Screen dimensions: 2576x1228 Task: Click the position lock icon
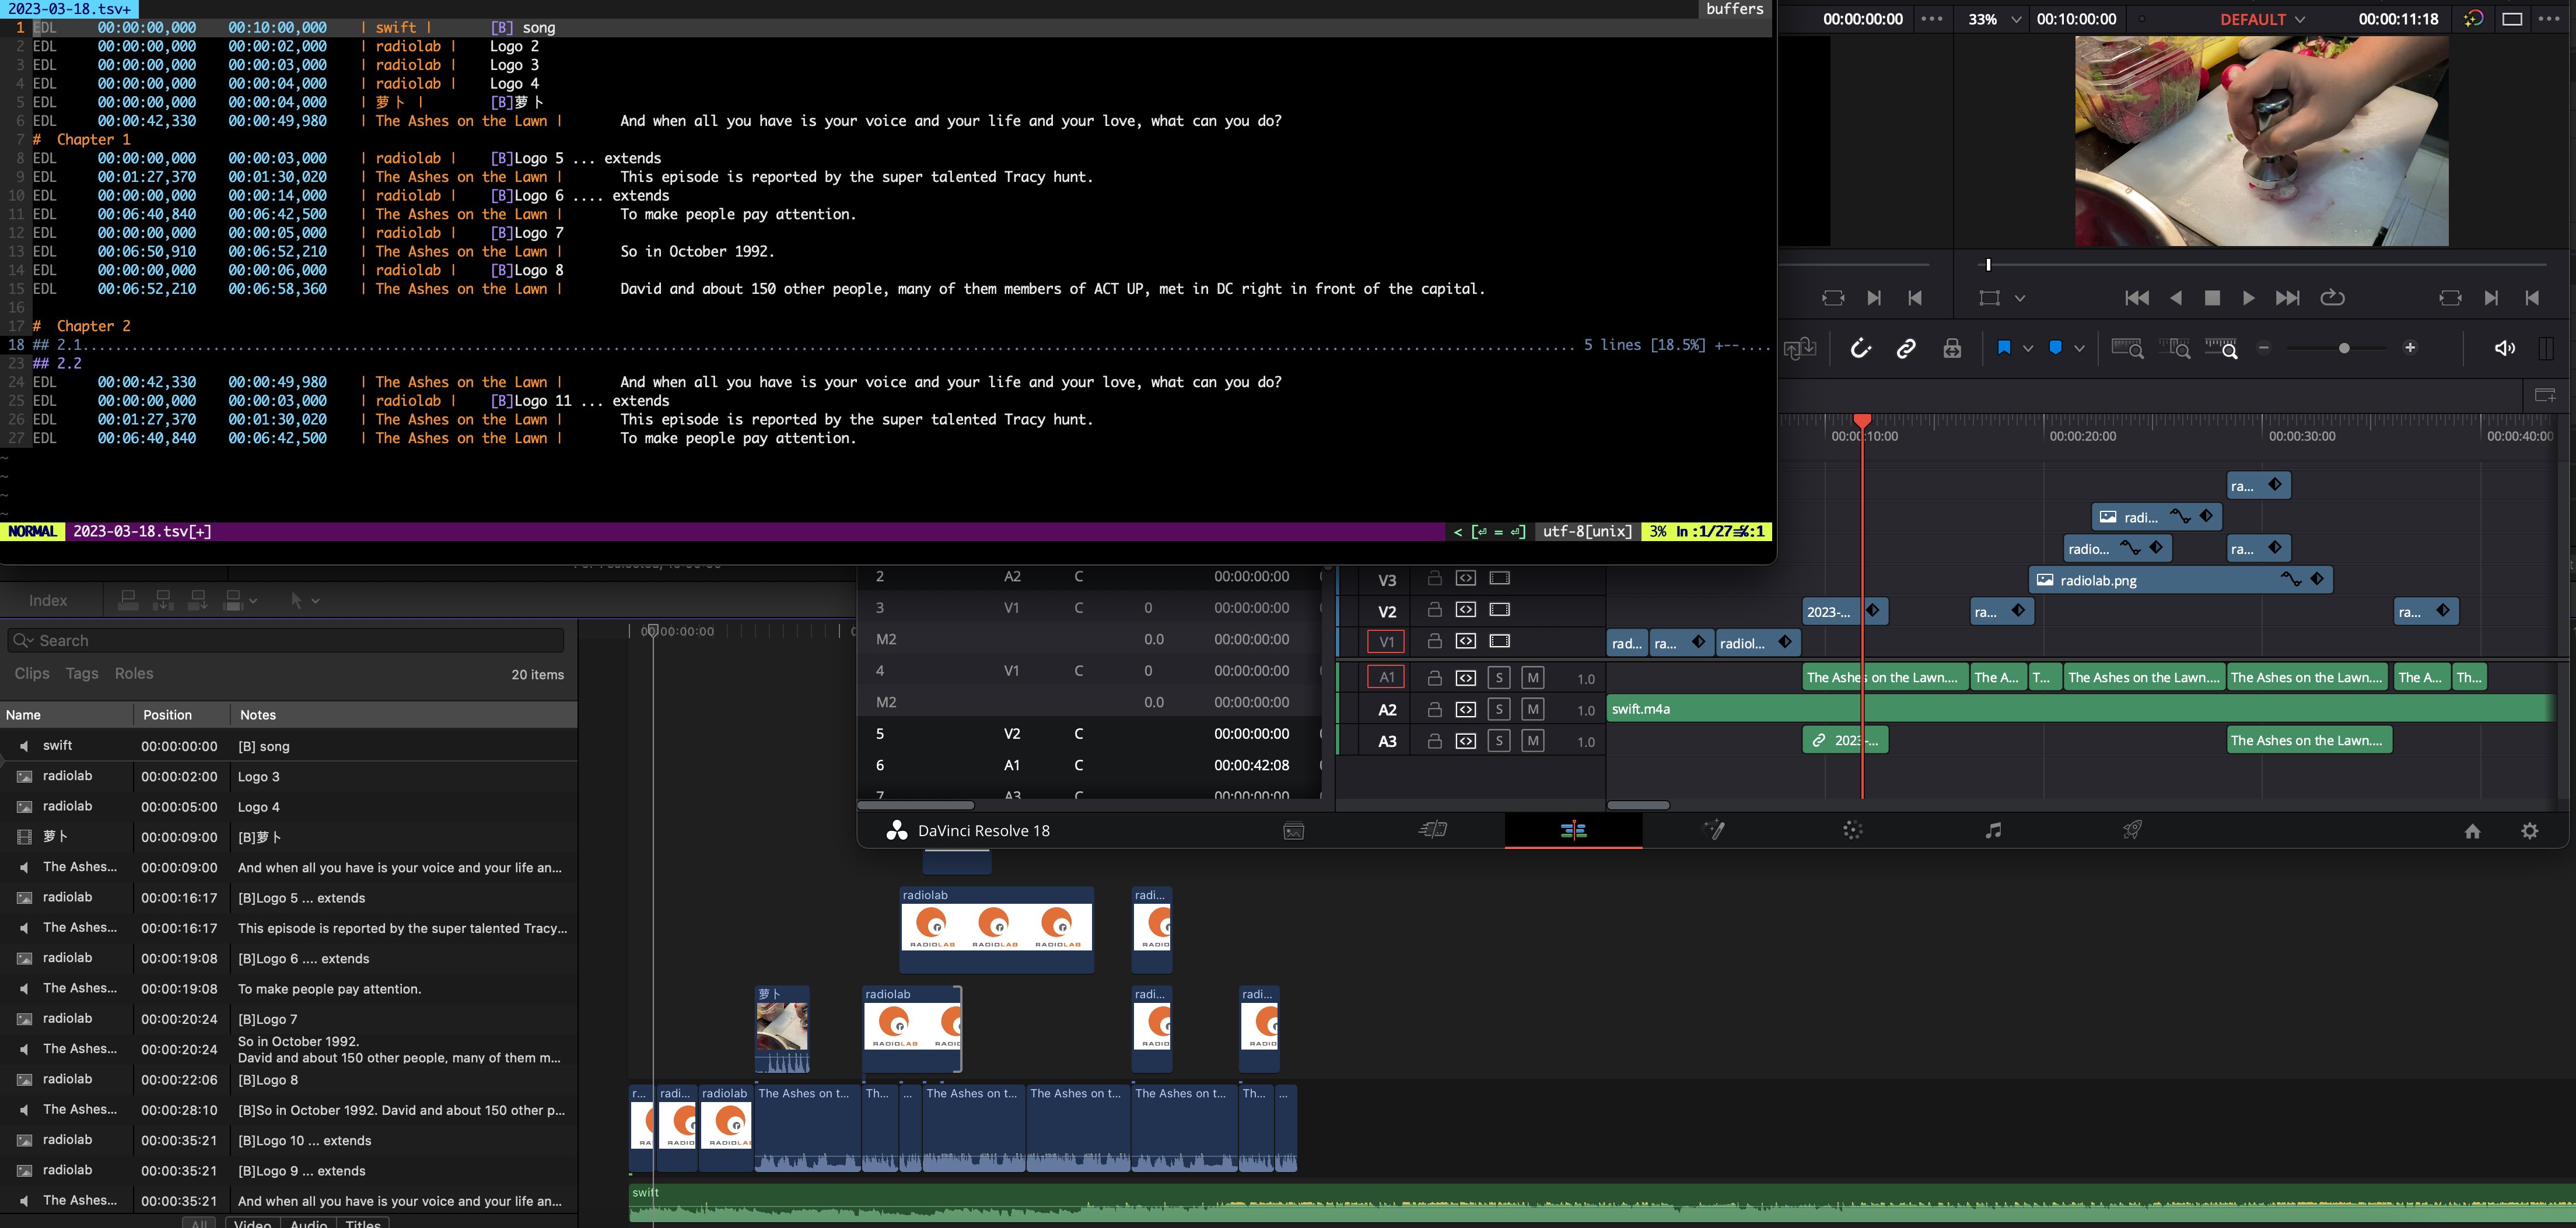click(x=1952, y=348)
